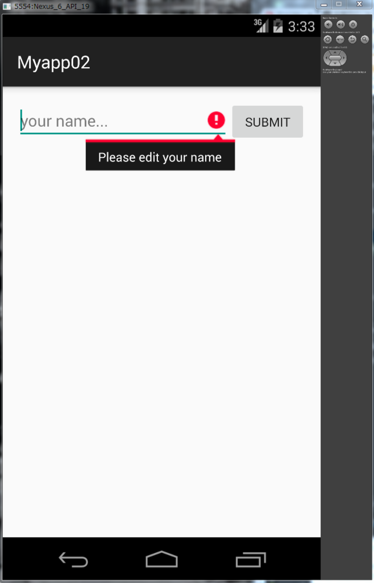Tap the 'Please edit your name' error popup
The image size is (374, 583).
click(x=160, y=157)
